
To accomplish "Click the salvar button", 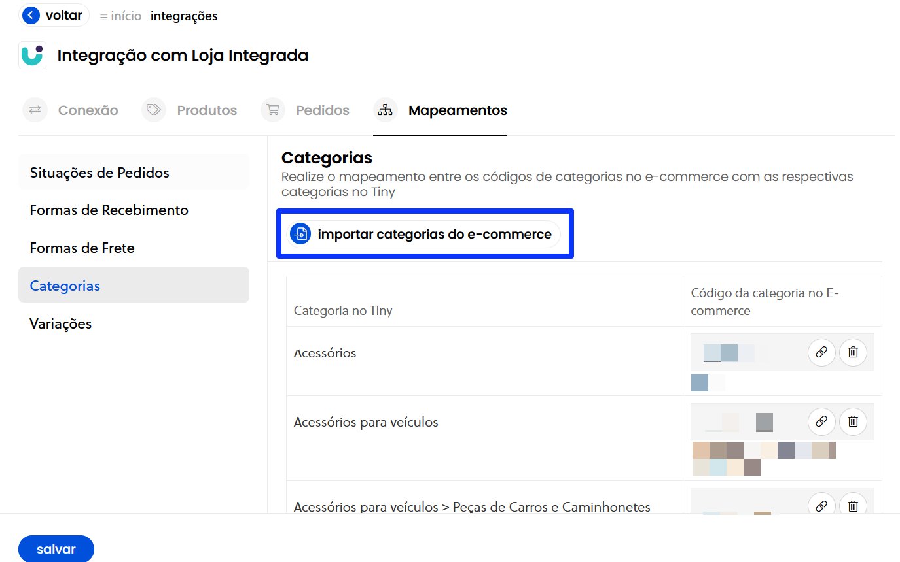I will pyautogui.click(x=56, y=549).
